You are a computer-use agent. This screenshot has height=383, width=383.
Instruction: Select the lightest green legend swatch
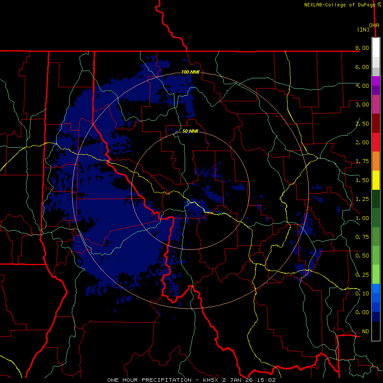376,274
